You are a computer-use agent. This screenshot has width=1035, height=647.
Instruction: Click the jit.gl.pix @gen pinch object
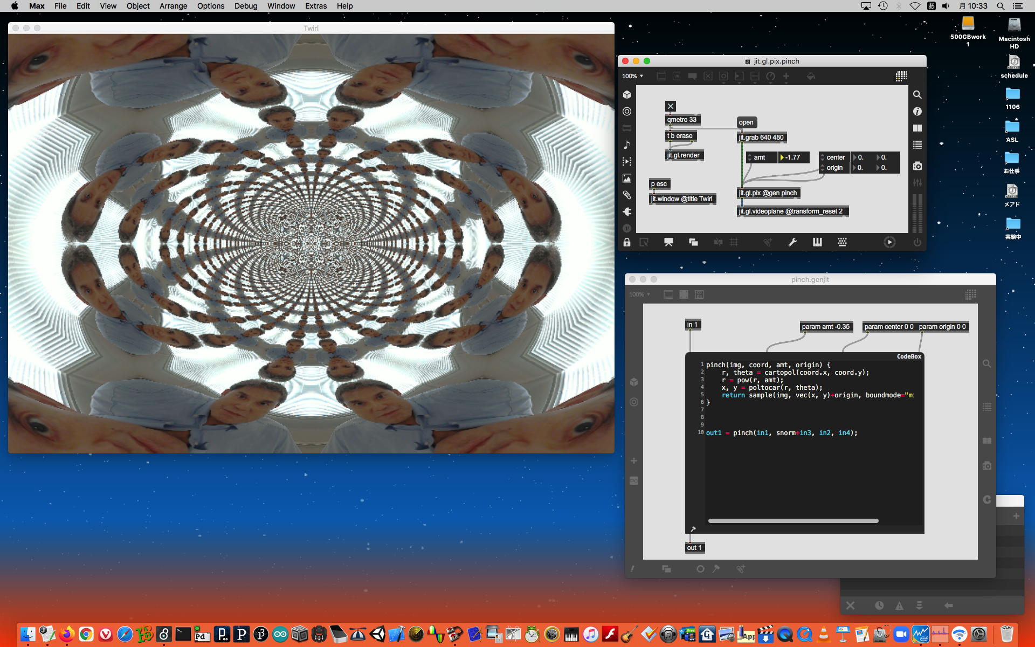pos(768,193)
